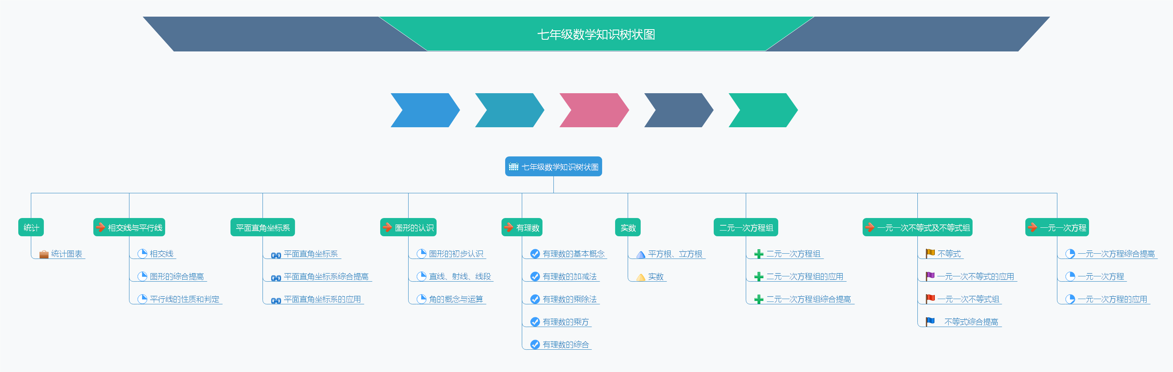The image size is (1173, 372).
Task: Click the pink chevron arrow shape
Action: [594, 110]
